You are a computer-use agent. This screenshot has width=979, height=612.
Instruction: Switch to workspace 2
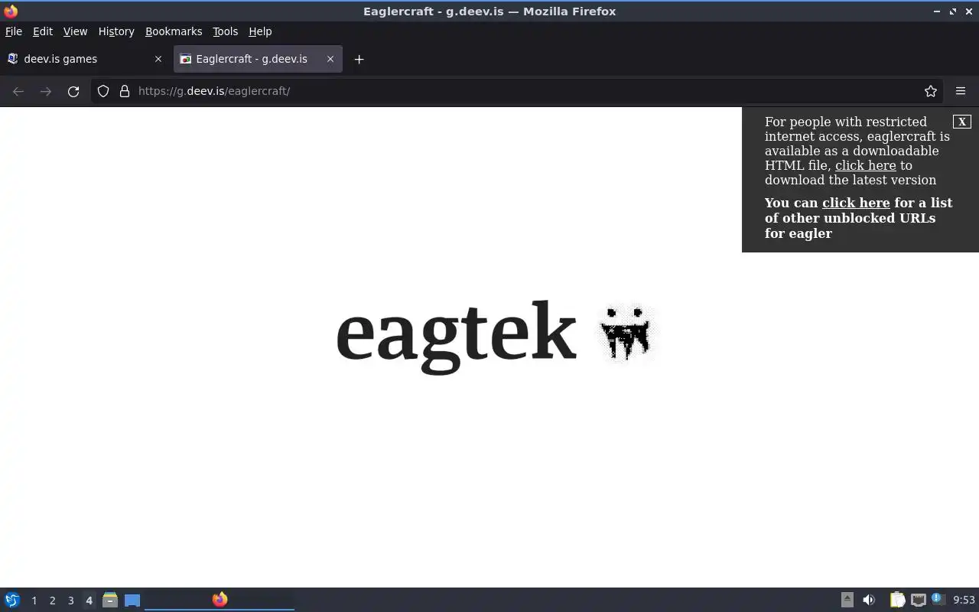pyautogui.click(x=52, y=601)
